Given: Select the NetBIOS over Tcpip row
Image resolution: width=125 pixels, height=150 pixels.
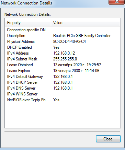Looking at the screenshot, I should point(62,100).
